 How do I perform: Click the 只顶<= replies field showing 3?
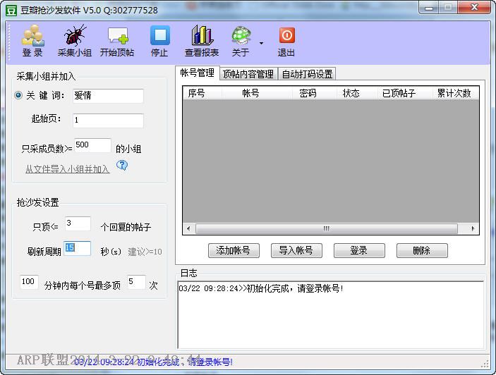pyautogui.click(x=78, y=223)
